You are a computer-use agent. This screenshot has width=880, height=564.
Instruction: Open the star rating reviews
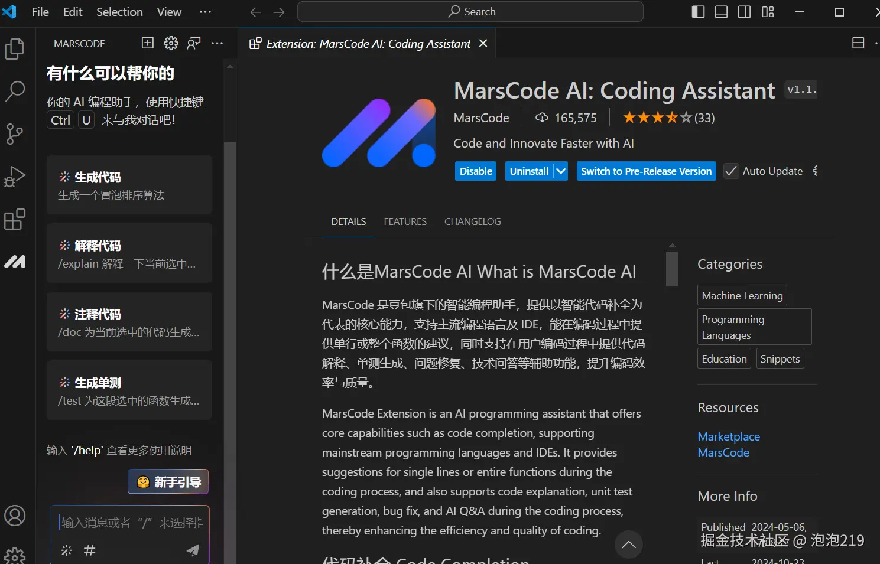[x=668, y=118]
